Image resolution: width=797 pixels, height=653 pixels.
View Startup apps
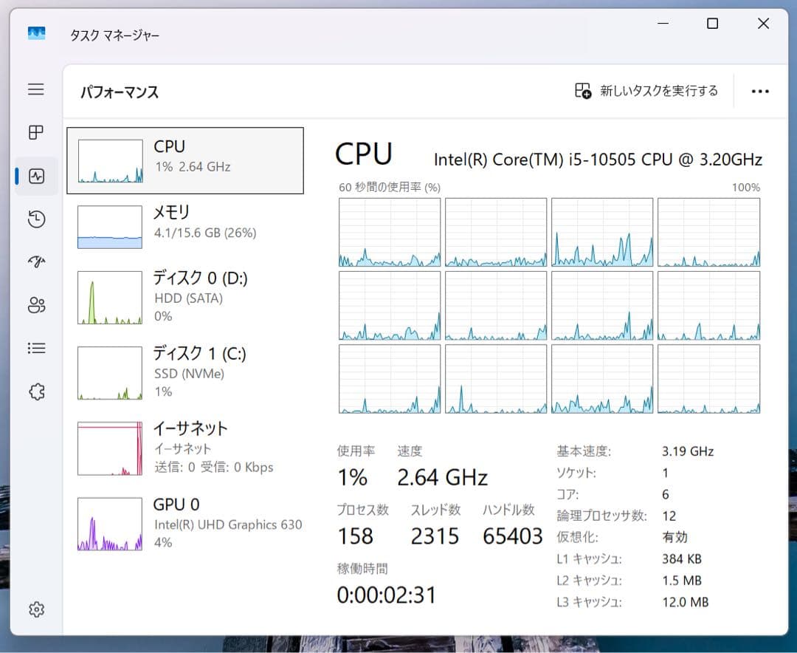click(x=35, y=261)
